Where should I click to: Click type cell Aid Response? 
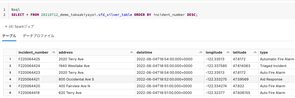(x=277, y=79)
